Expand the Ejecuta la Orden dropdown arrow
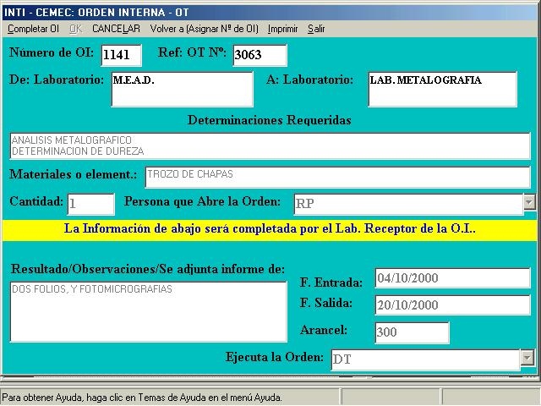The height and width of the screenshot is (406, 541). (529, 359)
